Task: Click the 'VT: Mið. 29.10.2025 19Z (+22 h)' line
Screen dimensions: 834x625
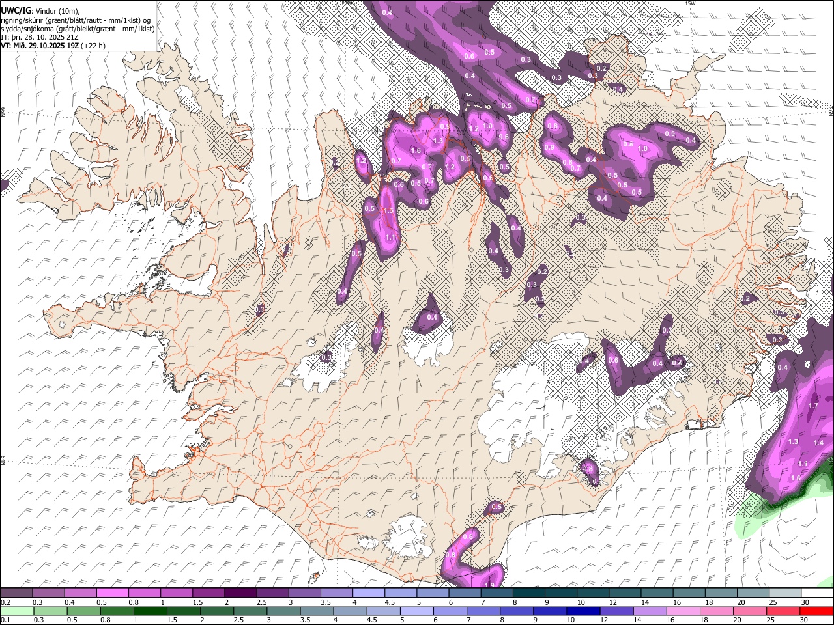Action: [53, 46]
